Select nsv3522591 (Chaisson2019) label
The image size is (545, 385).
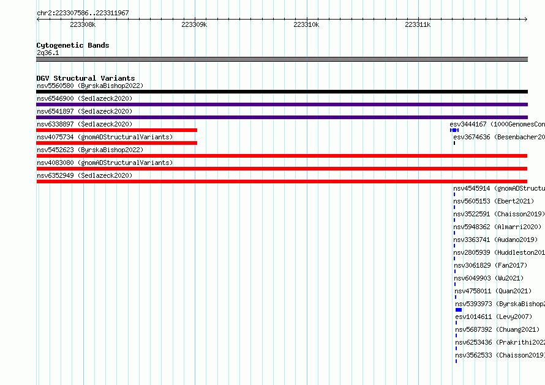[499, 214]
